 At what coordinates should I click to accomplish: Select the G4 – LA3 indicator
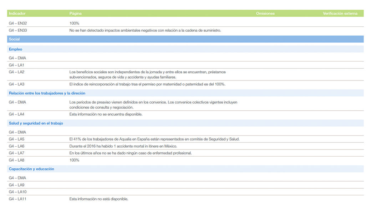click(16, 84)
